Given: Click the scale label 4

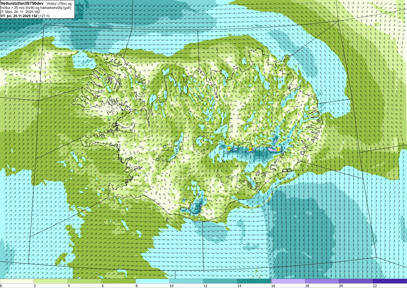Looking at the screenshot, I should [69, 286].
